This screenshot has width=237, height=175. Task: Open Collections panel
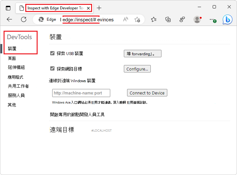pos(168,19)
